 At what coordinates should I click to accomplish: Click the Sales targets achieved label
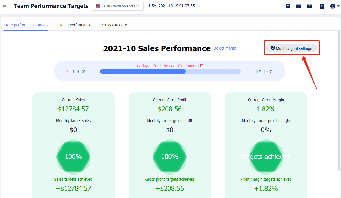[73, 179]
